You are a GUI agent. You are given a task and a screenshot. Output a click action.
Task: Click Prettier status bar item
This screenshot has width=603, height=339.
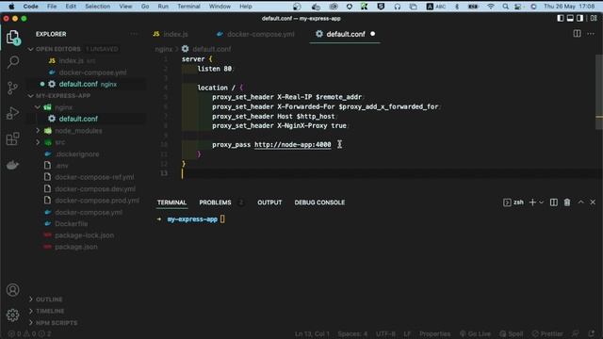(547, 334)
